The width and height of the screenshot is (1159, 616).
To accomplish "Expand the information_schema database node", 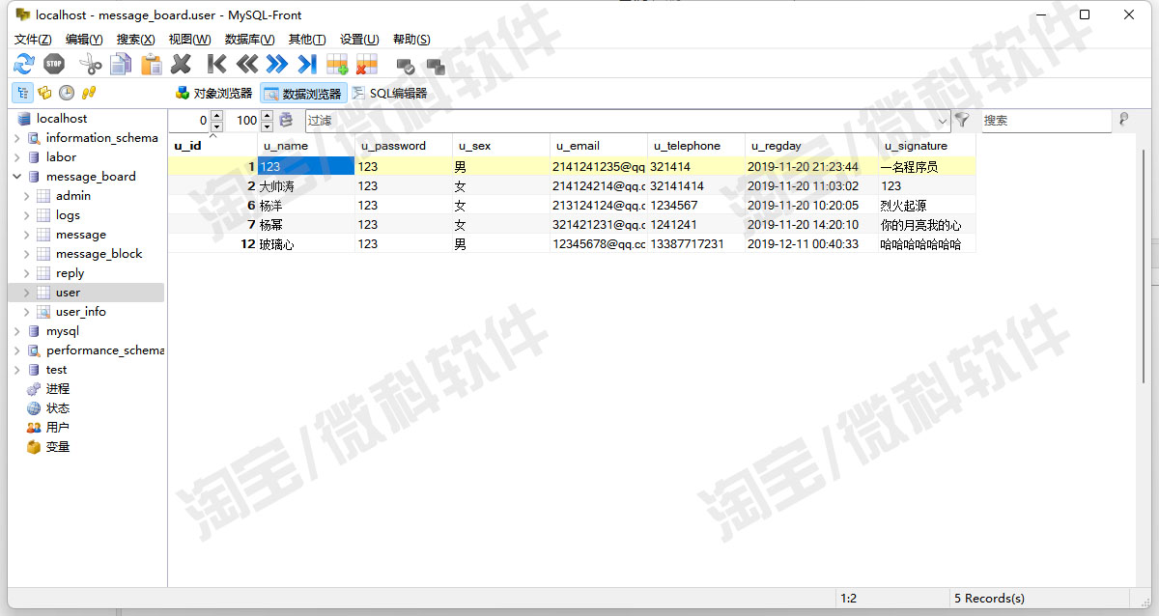I will pos(17,138).
